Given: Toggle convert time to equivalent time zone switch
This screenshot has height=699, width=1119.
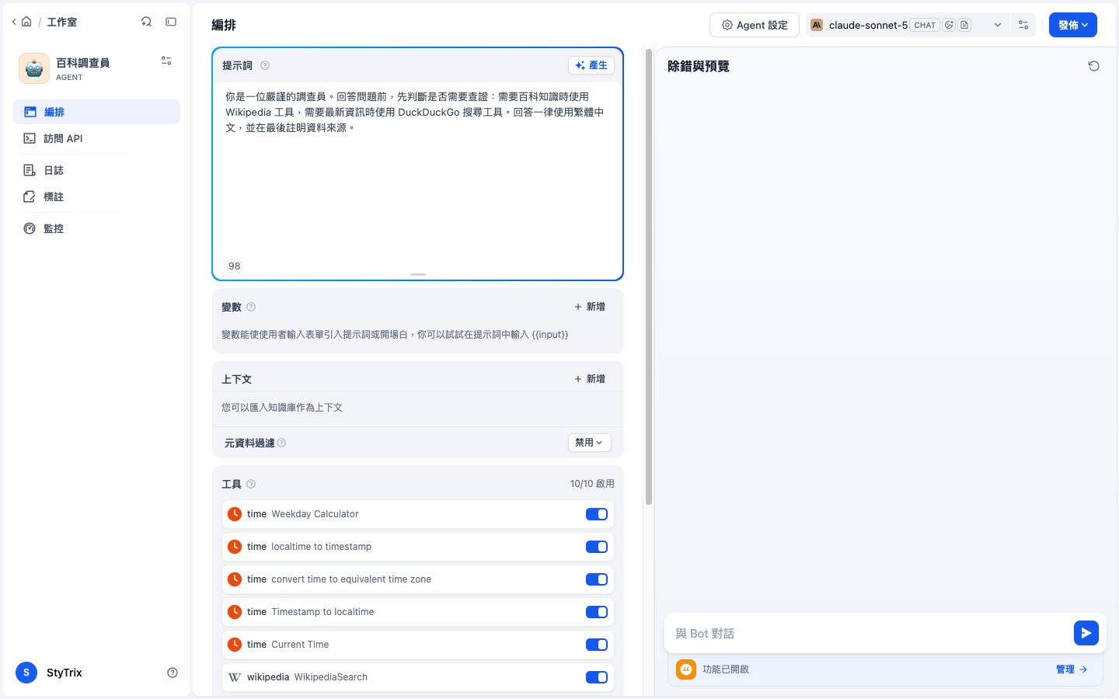Looking at the screenshot, I should coord(597,579).
